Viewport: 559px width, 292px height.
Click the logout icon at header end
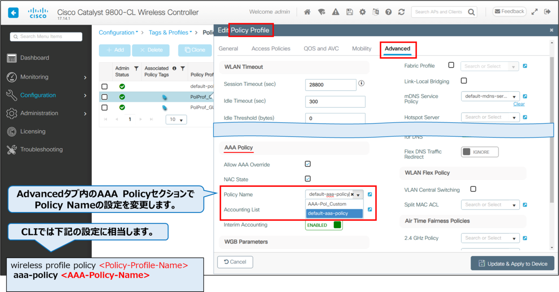[548, 12]
